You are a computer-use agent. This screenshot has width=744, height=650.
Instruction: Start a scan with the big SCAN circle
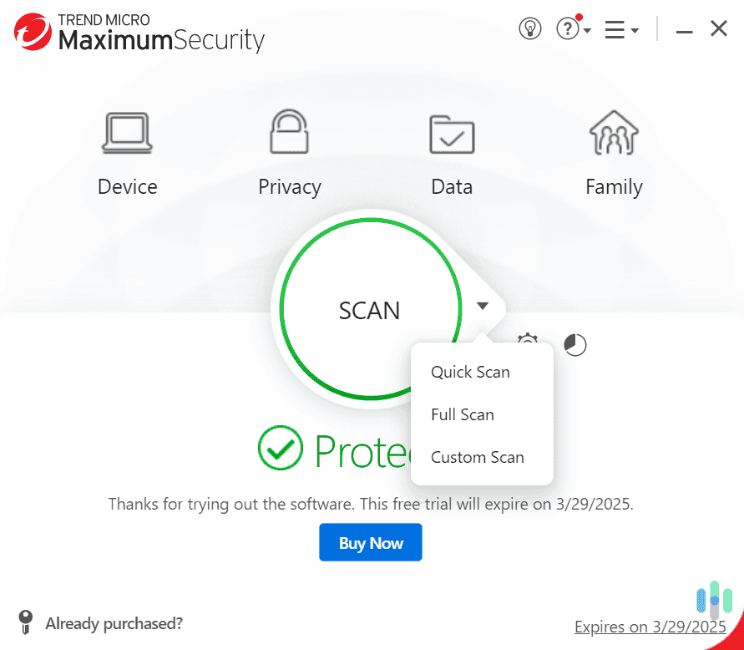point(370,310)
